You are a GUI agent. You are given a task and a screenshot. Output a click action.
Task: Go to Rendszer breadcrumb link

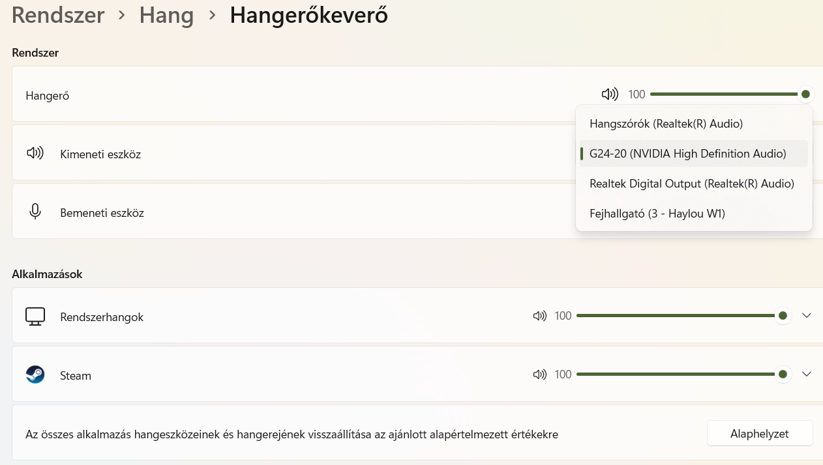pos(58,15)
